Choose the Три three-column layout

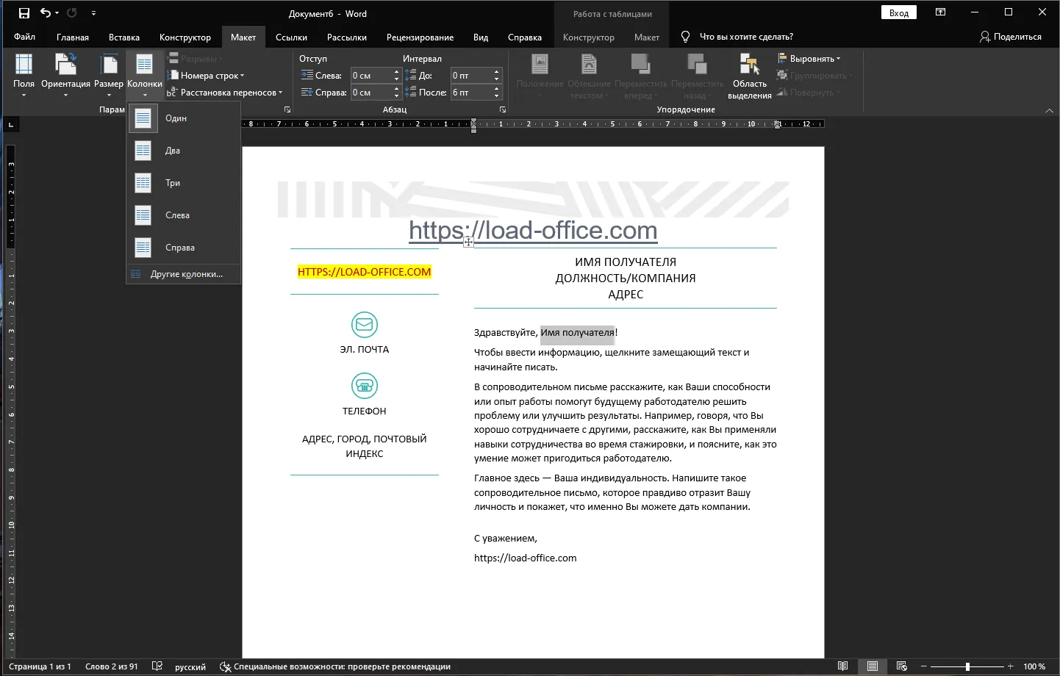(184, 183)
